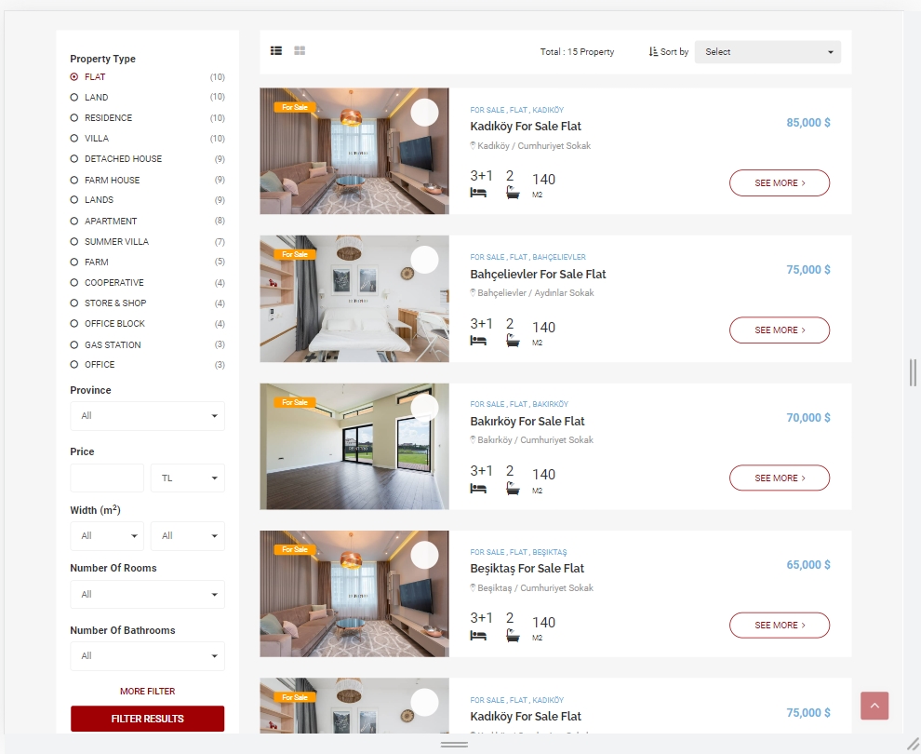
Task: Open the Province dropdown
Action: pos(147,416)
